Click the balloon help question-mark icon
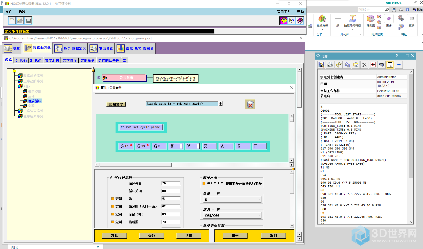 284,21
